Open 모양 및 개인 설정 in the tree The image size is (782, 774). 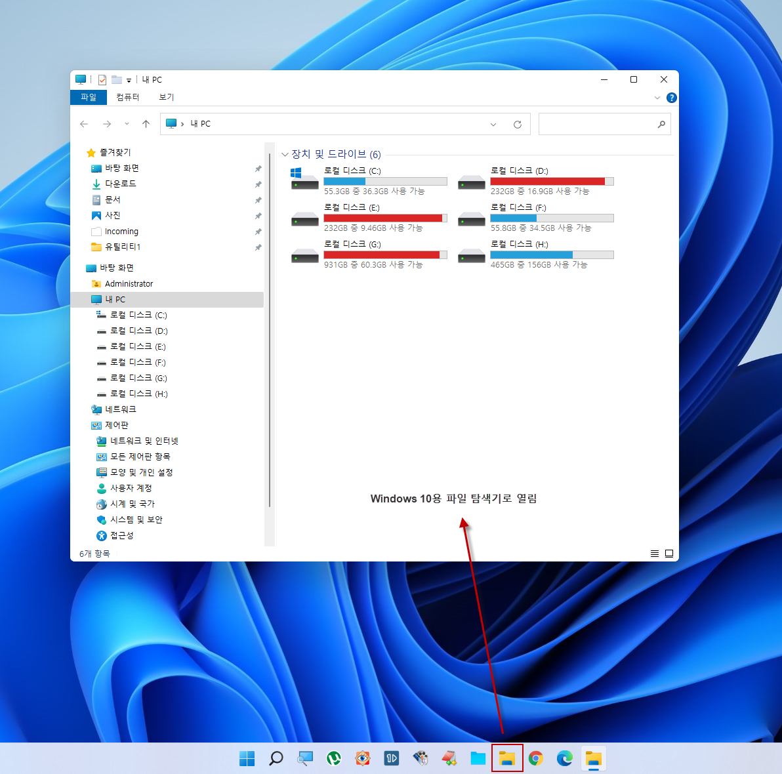tap(141, 472)
